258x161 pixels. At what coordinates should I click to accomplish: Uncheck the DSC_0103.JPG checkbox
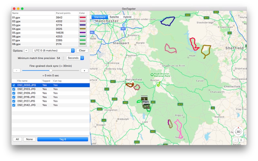click(14, 89)
